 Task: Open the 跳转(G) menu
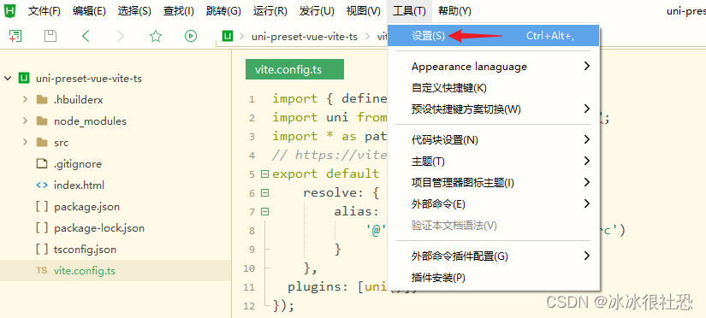(x=223, y=11)
